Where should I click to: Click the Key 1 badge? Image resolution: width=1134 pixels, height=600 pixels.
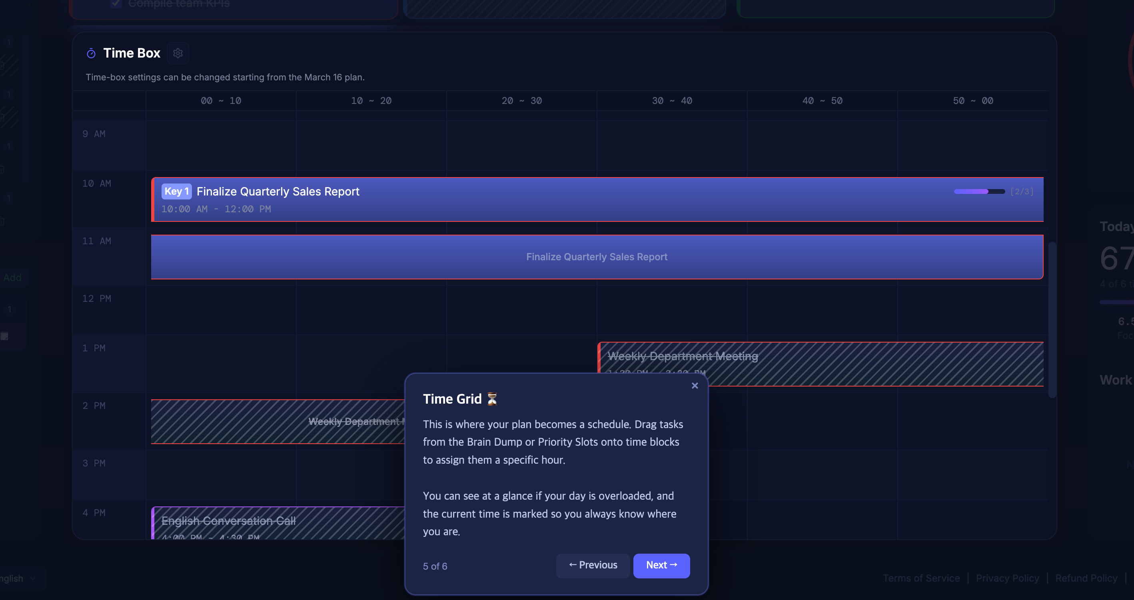176,191
